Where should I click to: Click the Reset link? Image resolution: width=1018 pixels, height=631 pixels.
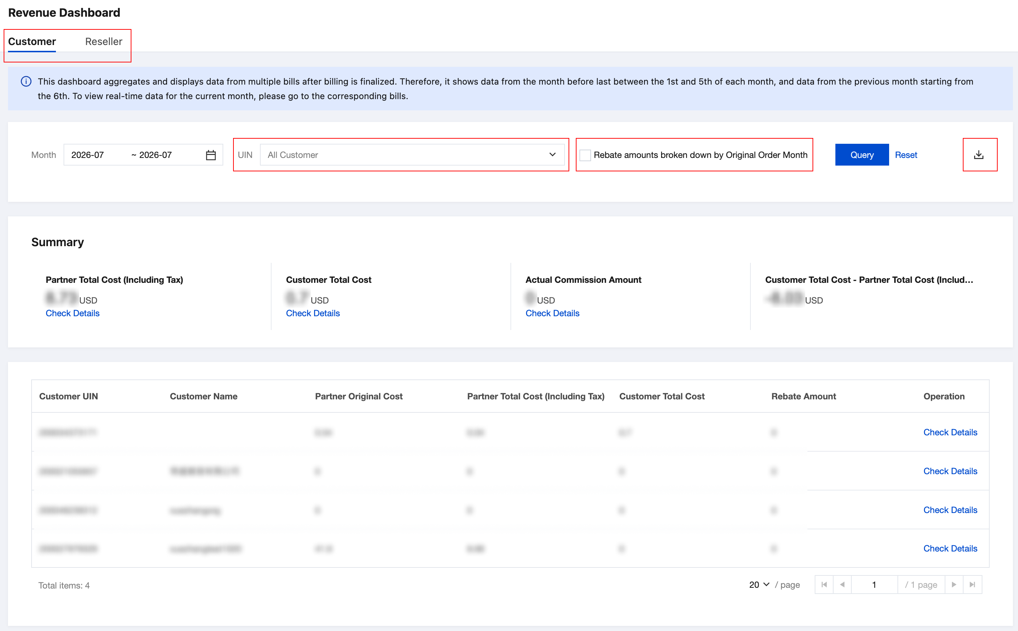(906, 155)
